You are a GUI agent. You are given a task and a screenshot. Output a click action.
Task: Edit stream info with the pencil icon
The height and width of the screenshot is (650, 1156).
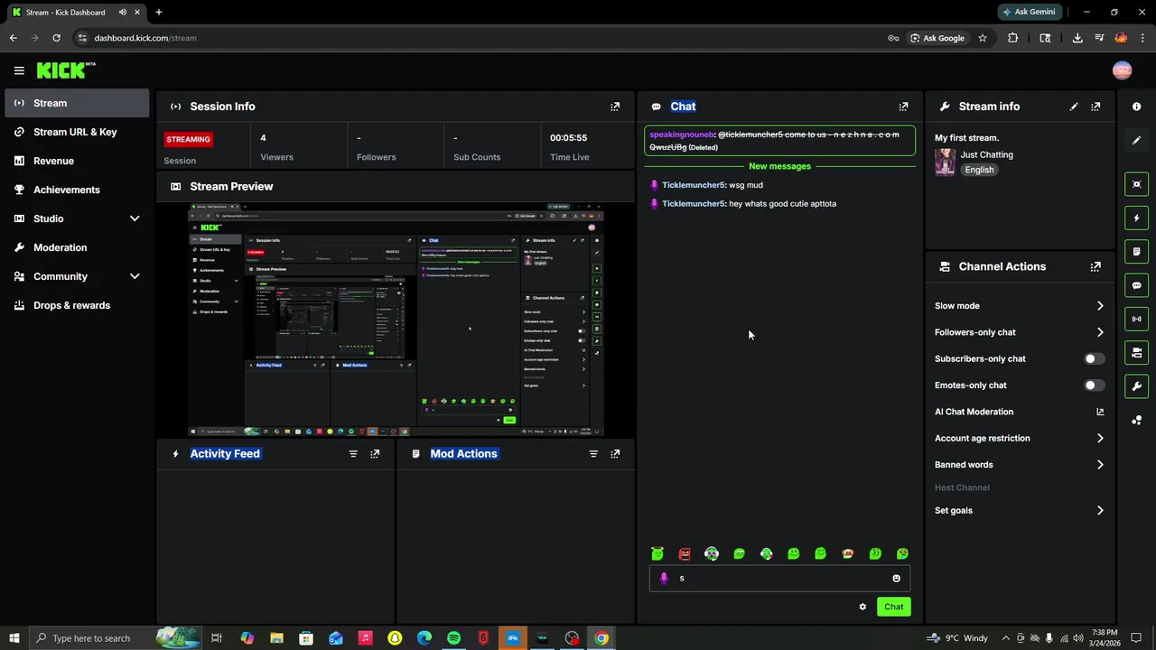pos(1074,107)
